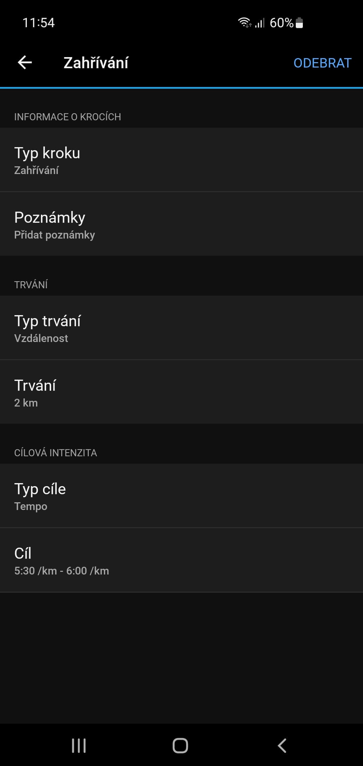Tap the battery icon in status bar

tap(299, 23)
